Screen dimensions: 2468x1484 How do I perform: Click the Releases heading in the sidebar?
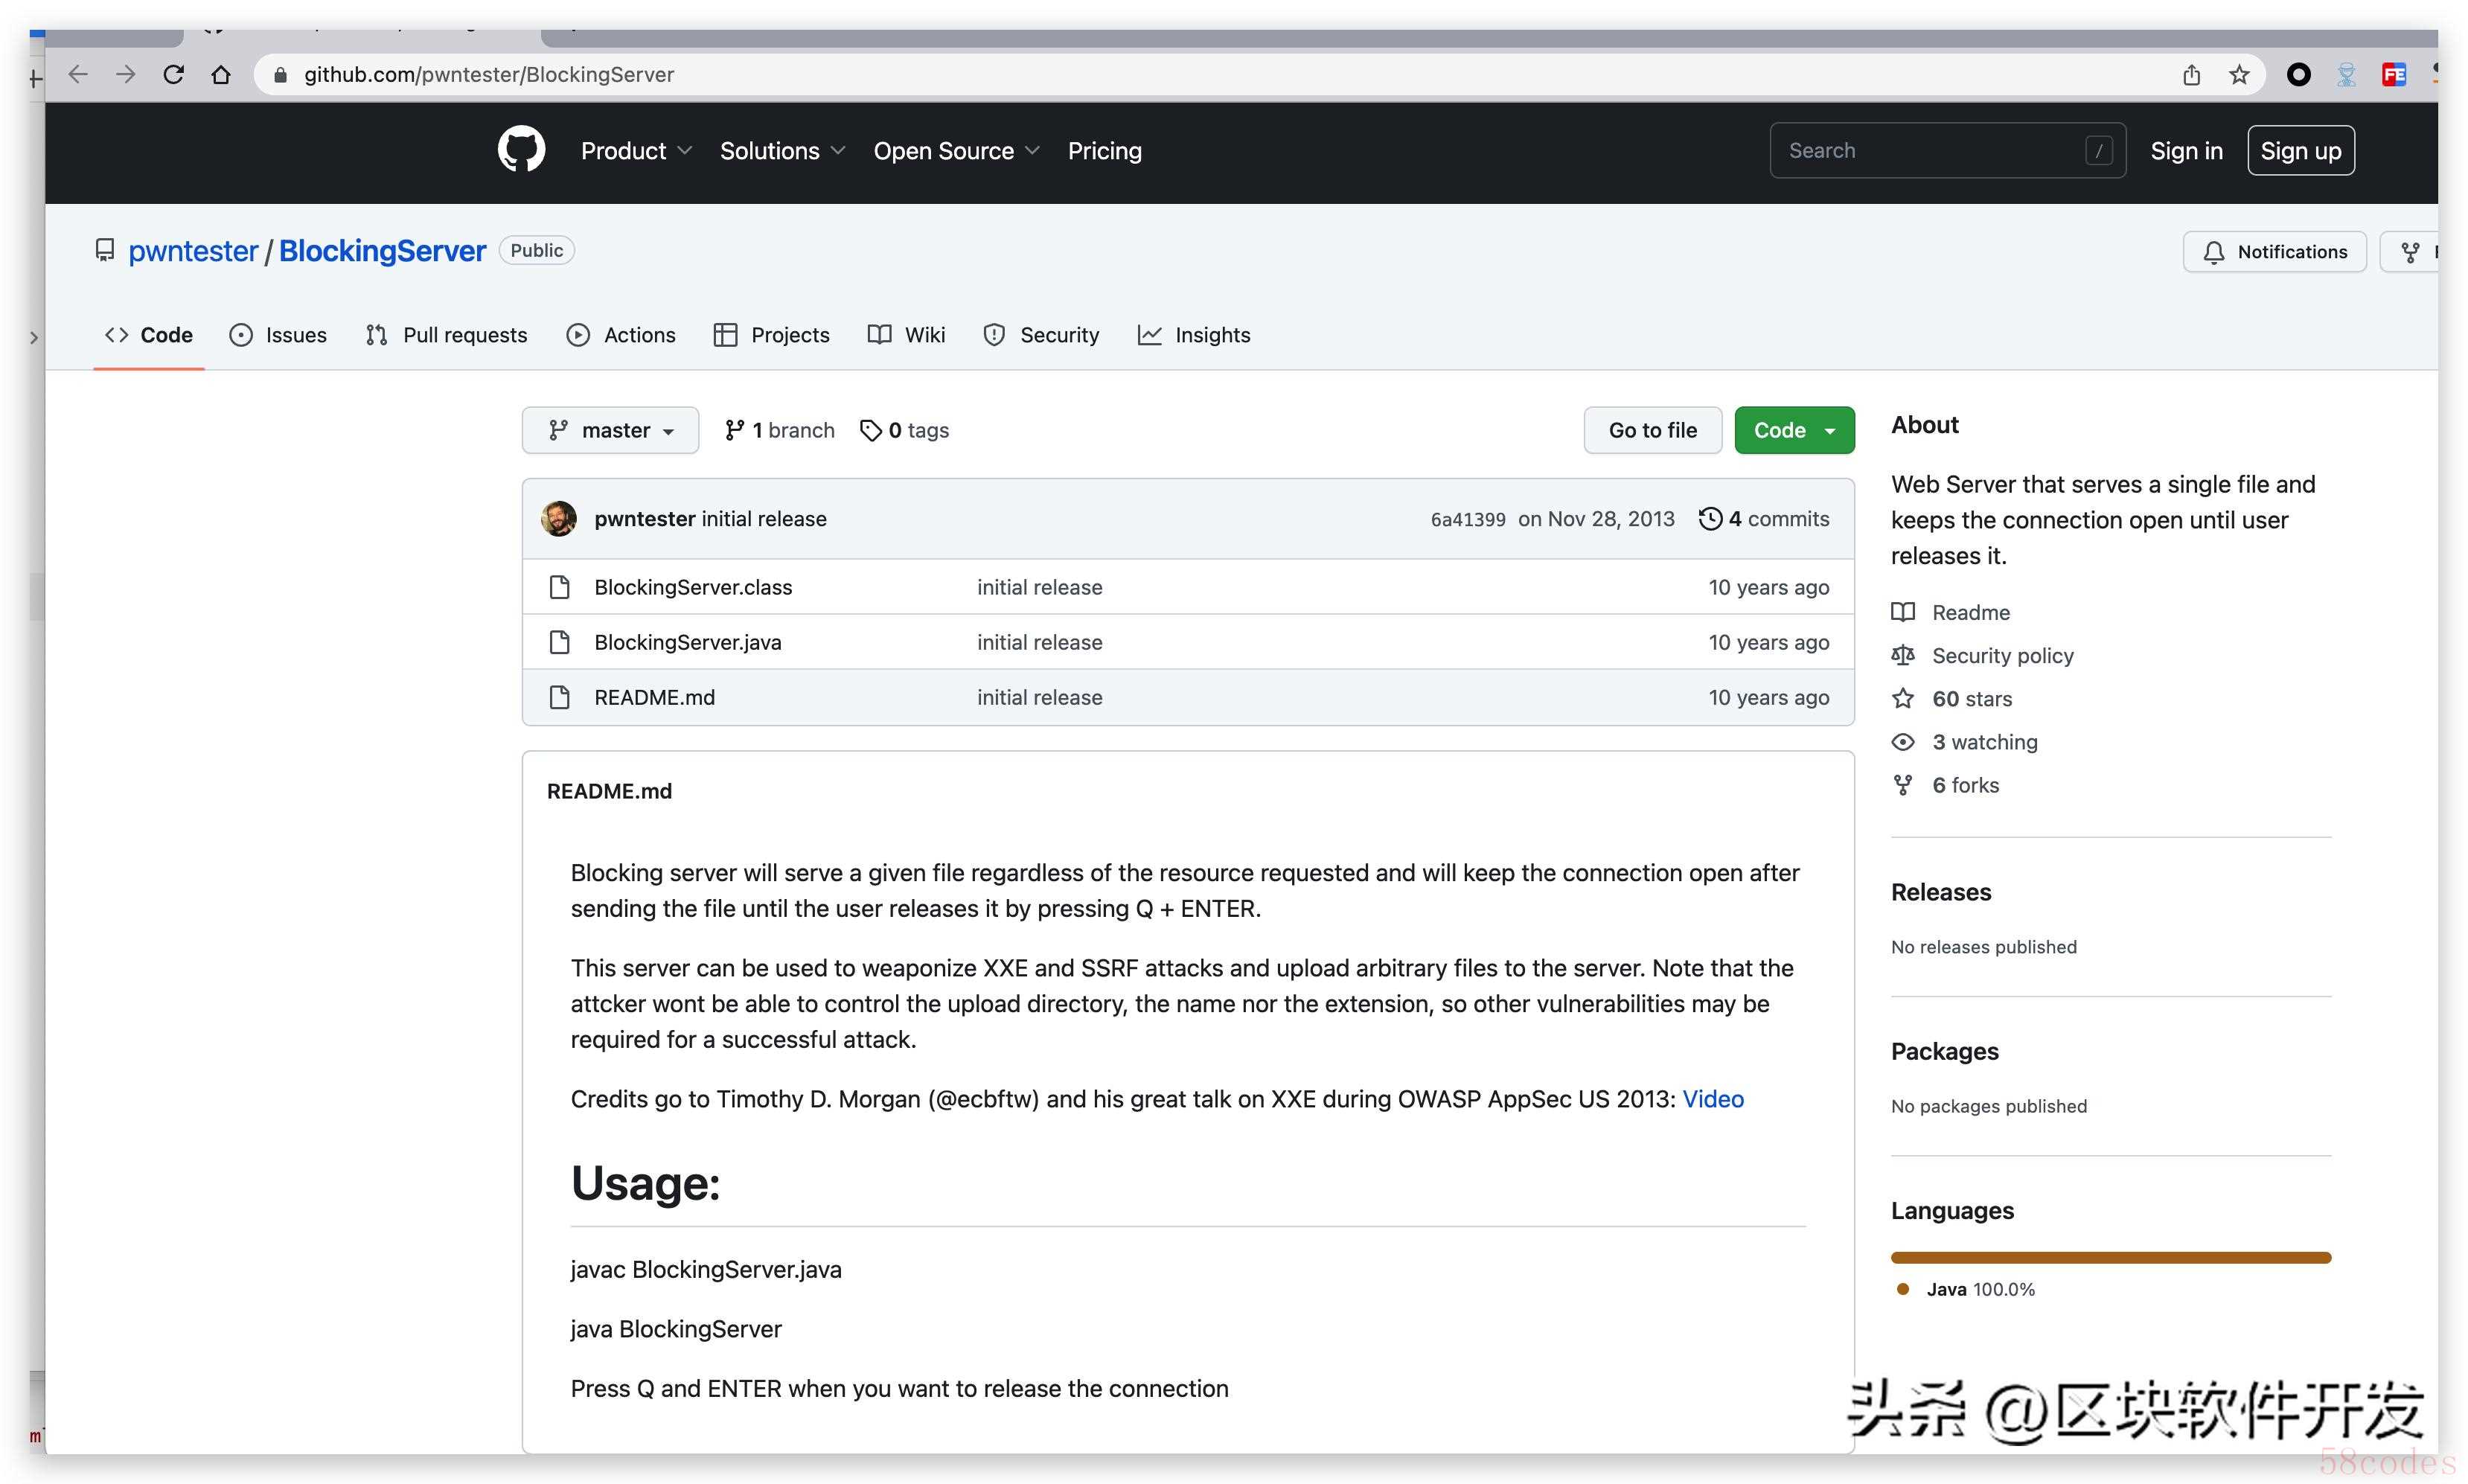pos(1940,892)
